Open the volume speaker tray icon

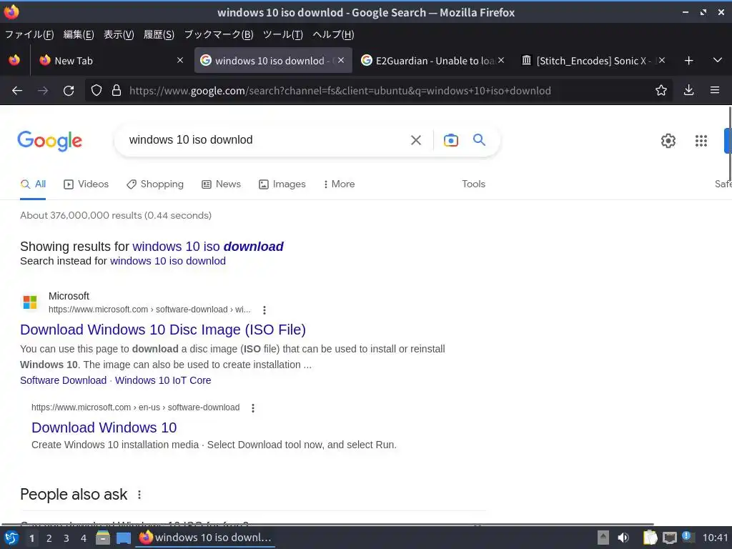coord(623,538)
